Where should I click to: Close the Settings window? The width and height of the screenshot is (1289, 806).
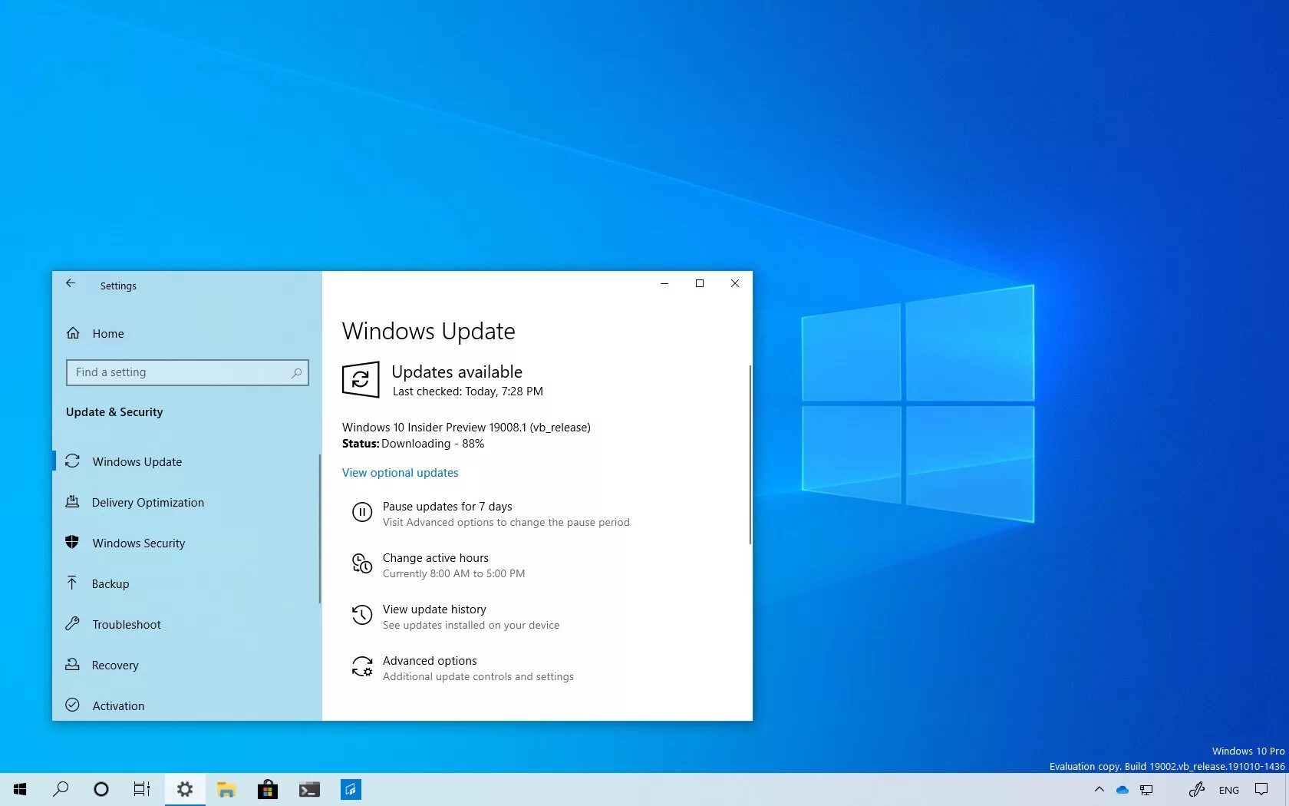tap(735, 283)
